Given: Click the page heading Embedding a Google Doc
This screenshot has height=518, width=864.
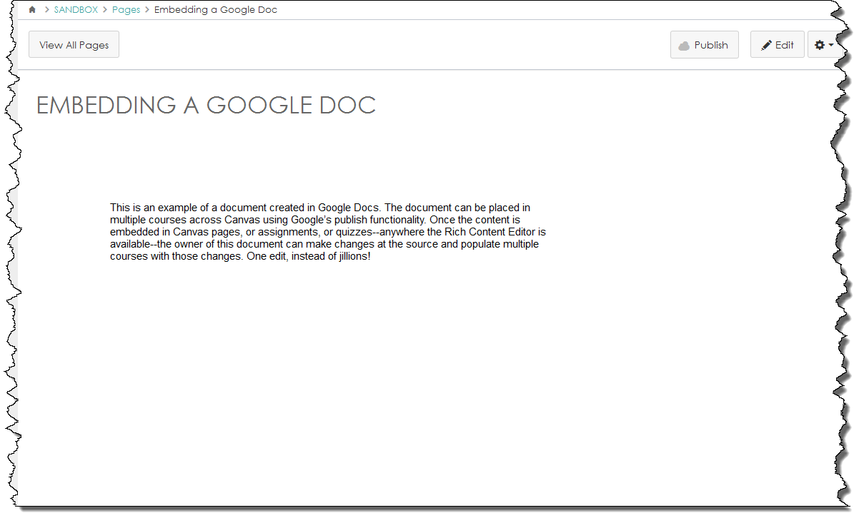Looking at the screenshot, I should tap(206, 105).
